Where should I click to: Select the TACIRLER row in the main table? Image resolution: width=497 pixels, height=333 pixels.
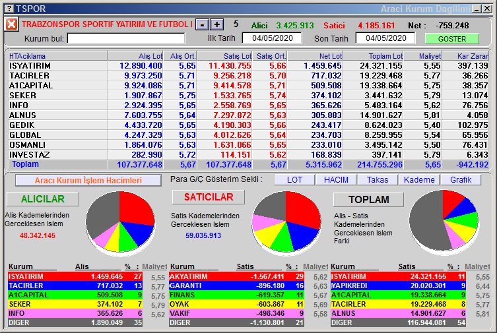[248, 76]
